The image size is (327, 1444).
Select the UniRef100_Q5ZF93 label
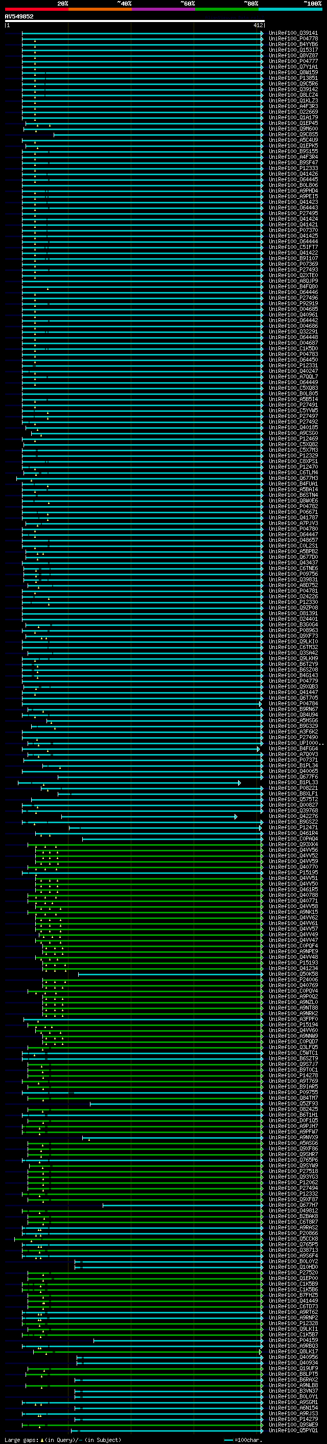(x=293, y=1104)
